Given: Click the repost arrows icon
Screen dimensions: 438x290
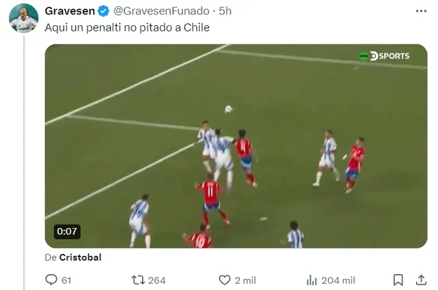Looking at the screenshot, I should pyautogui.click(x=138, y=280).
